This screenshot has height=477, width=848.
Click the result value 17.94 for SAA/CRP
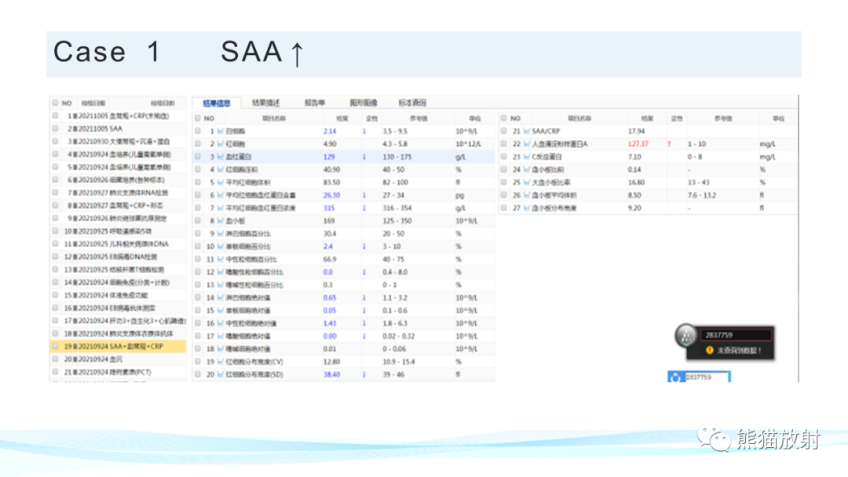[637, 131]
